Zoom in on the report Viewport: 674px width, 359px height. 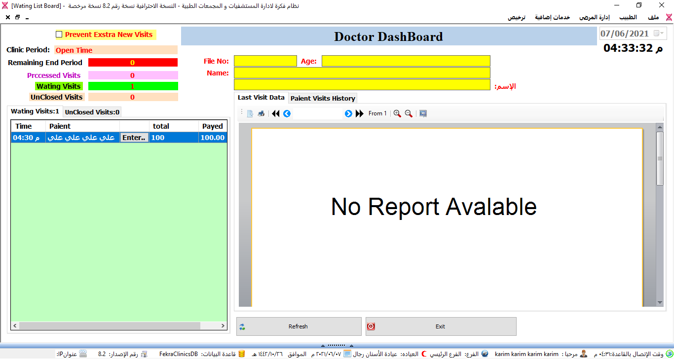click(397, 113)
